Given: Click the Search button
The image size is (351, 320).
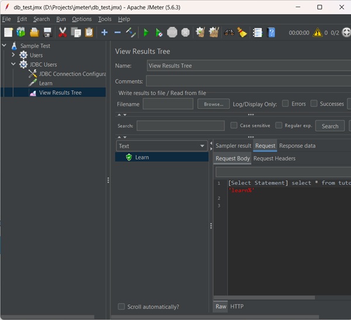Looking at the screenshot, I should [x=330, y=126].
